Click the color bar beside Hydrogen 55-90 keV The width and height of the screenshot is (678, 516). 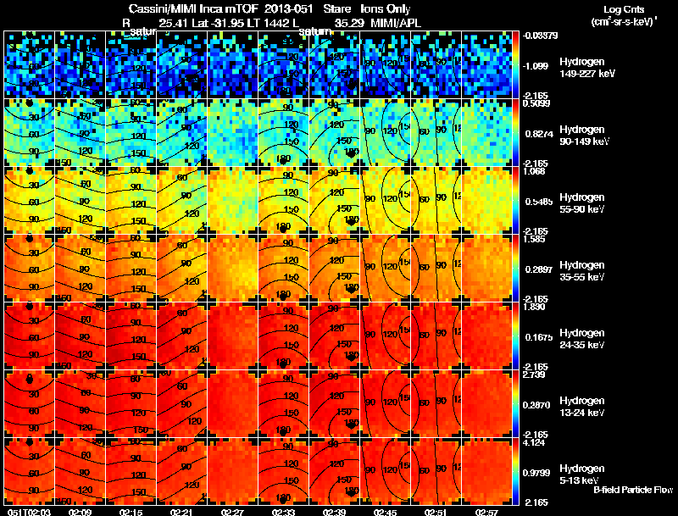point(515,201)
